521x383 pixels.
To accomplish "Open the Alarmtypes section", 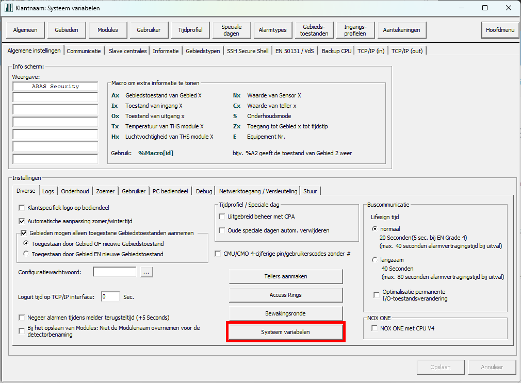I will [273, 30].
